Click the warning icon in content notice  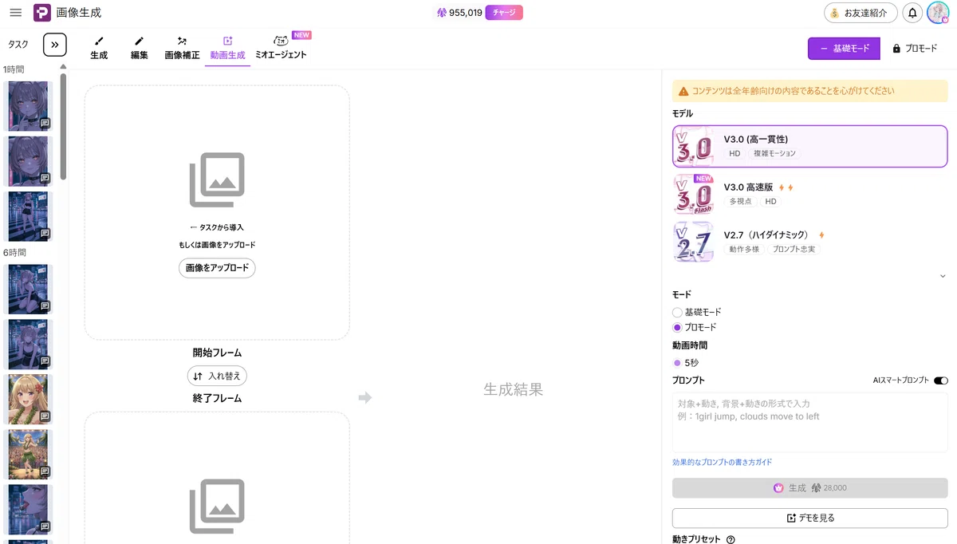(x=683, y=92)
